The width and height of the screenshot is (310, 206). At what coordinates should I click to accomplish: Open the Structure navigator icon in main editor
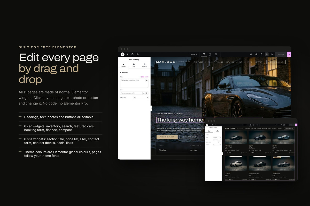pyautogui.click(x=267, y=54)
